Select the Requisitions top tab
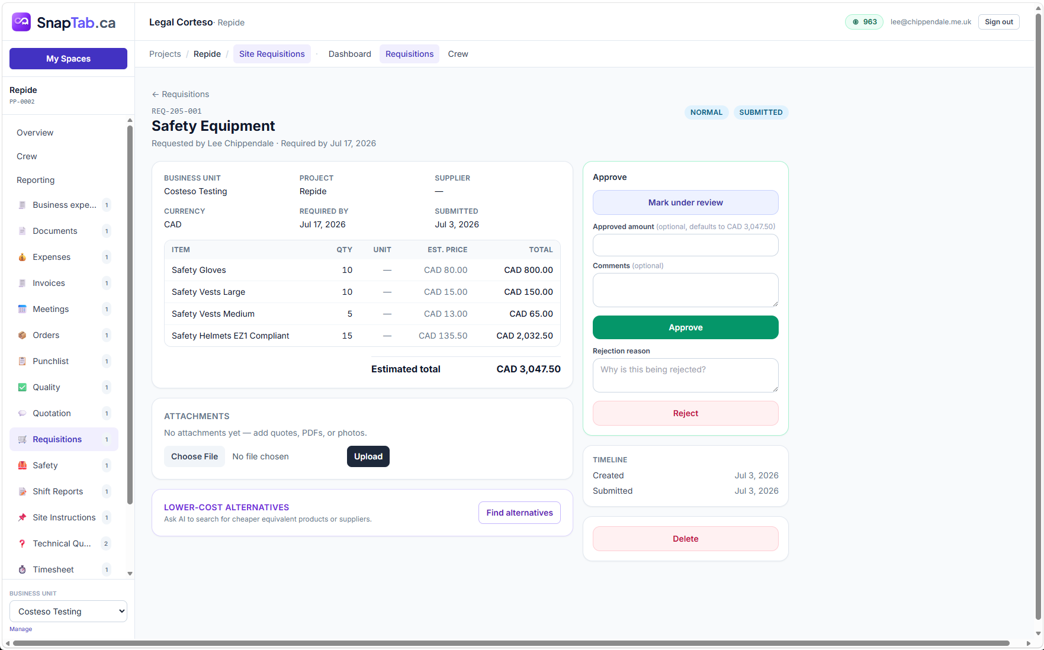 [x=409, y=54]
